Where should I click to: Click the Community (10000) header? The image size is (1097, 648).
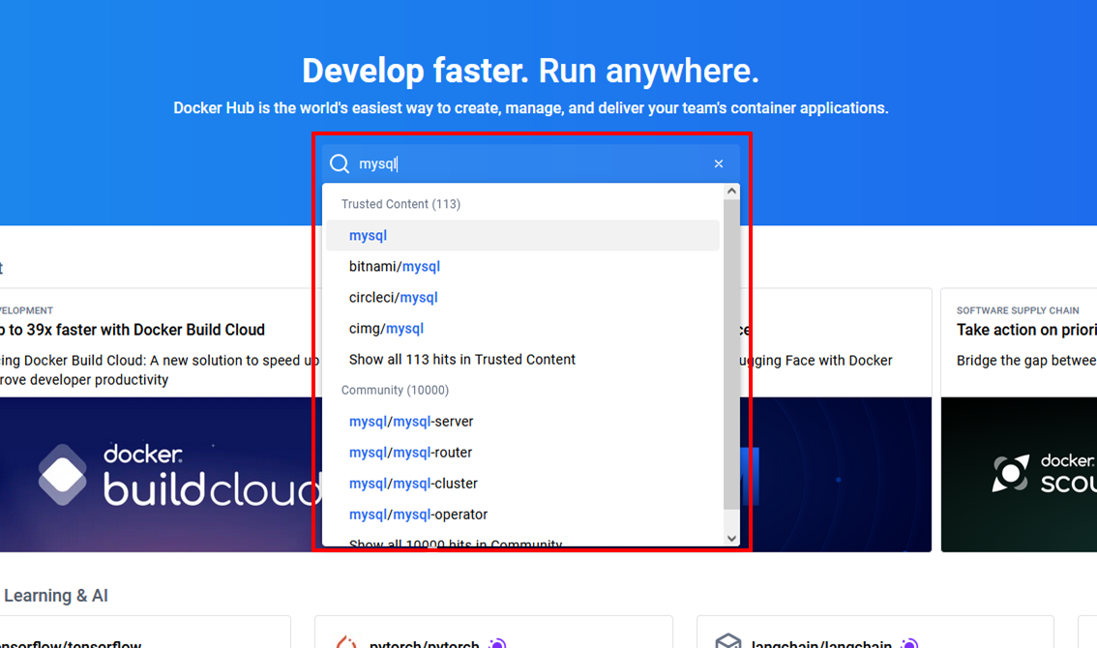[x=396, y=390]
